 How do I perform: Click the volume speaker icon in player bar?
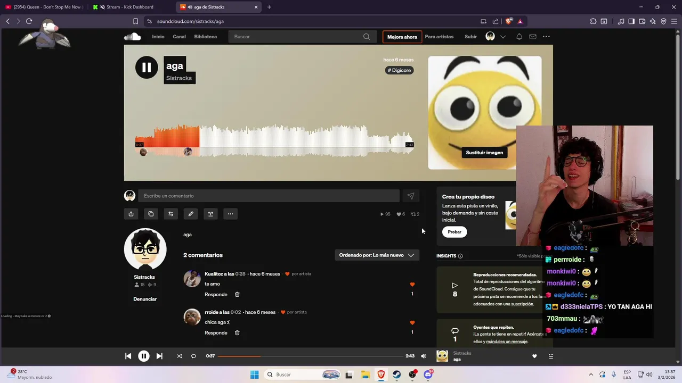click(424, 356)
